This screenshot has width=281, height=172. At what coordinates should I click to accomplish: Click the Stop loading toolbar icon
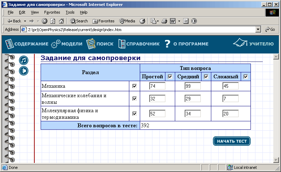[44, 21]
